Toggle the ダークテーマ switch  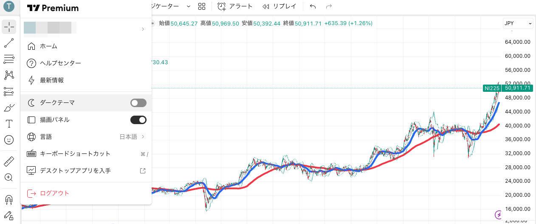[138, 103]
